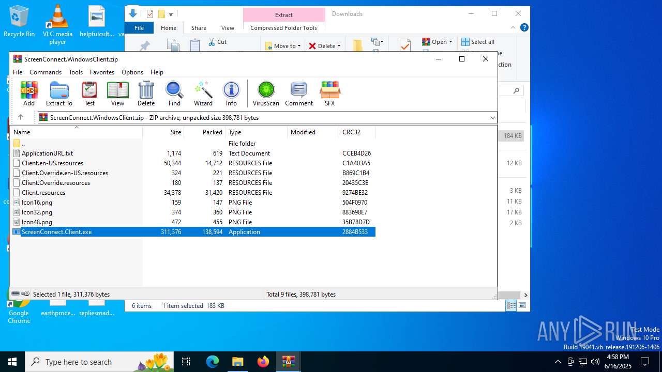Click the Extract To toolbar icon
The height and width of the screenshot is (372, 662).
pyautogui.click(x=59, y=94)
